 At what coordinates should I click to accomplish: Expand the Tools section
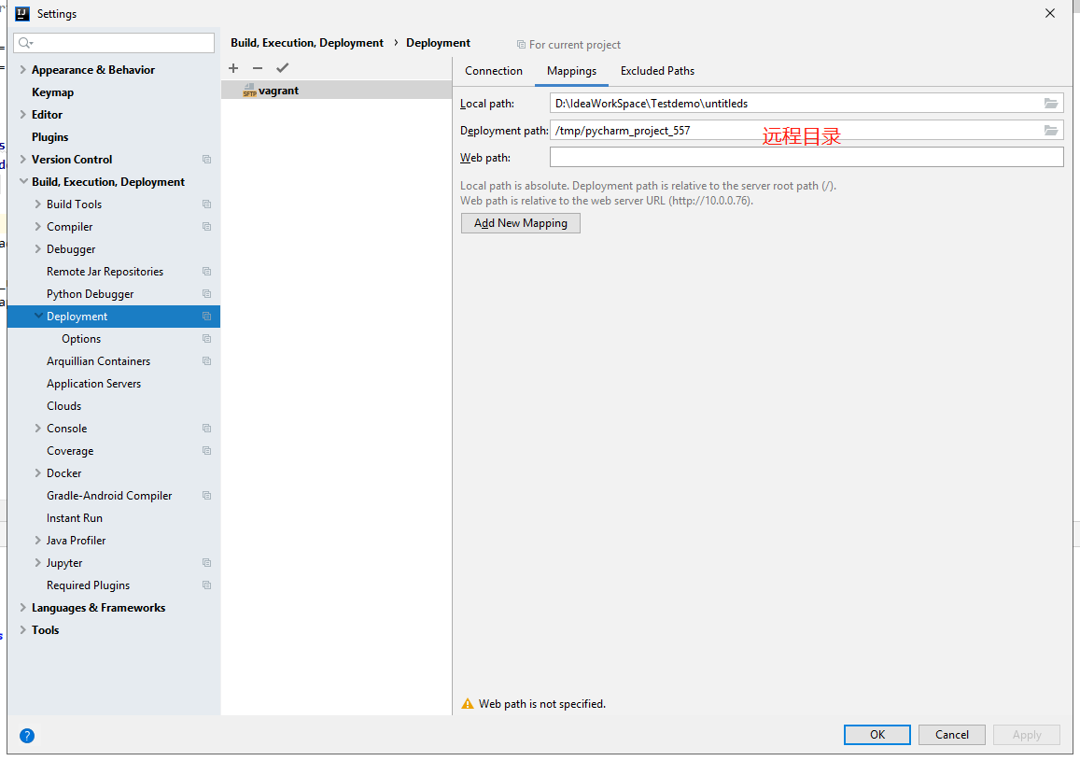pos(22,630)
